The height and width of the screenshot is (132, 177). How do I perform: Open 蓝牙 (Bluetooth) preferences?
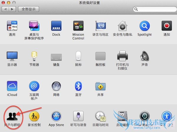tap(78, 86)
